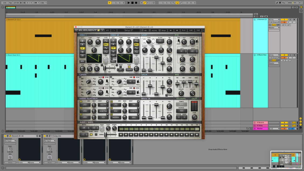Open track 2 Master output dropdown

(x=274, y=63)
